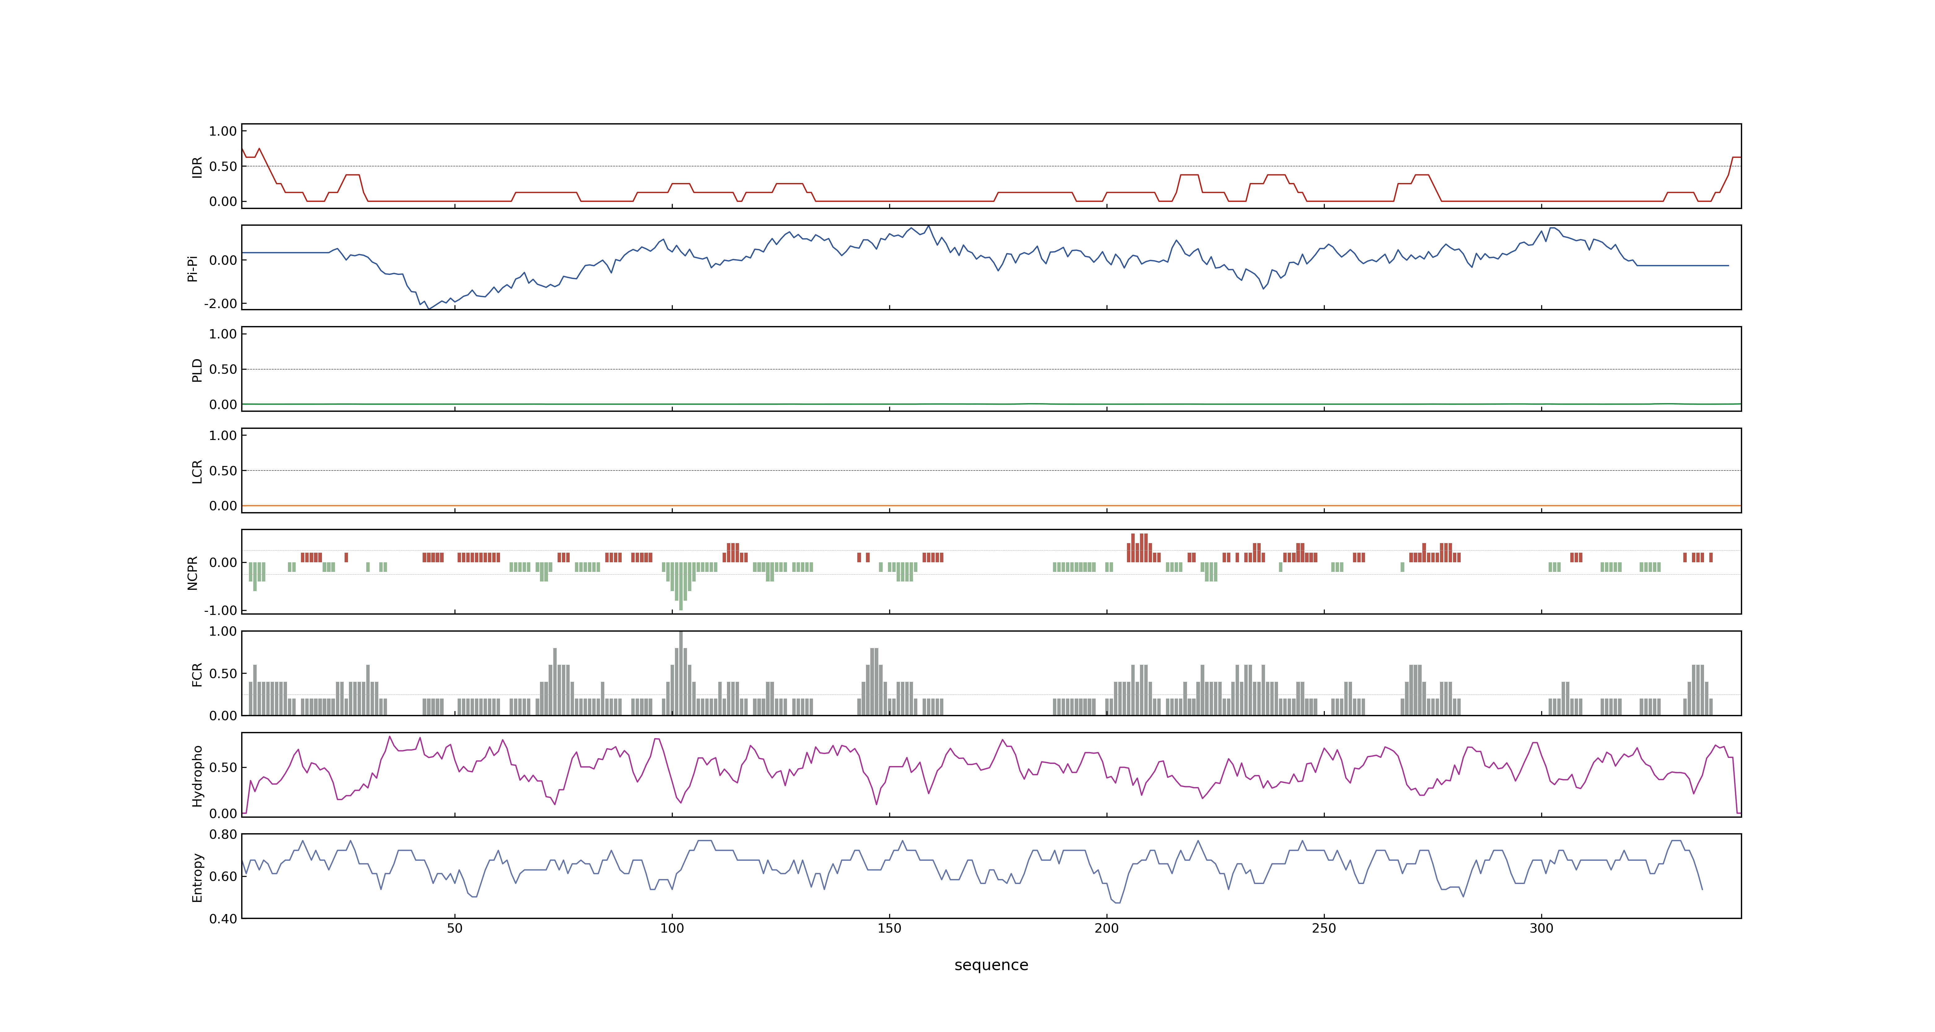
Task: Click the 0.50 tick on Hydropho axis
Action: pyautogui.click(x=223, y=768)
